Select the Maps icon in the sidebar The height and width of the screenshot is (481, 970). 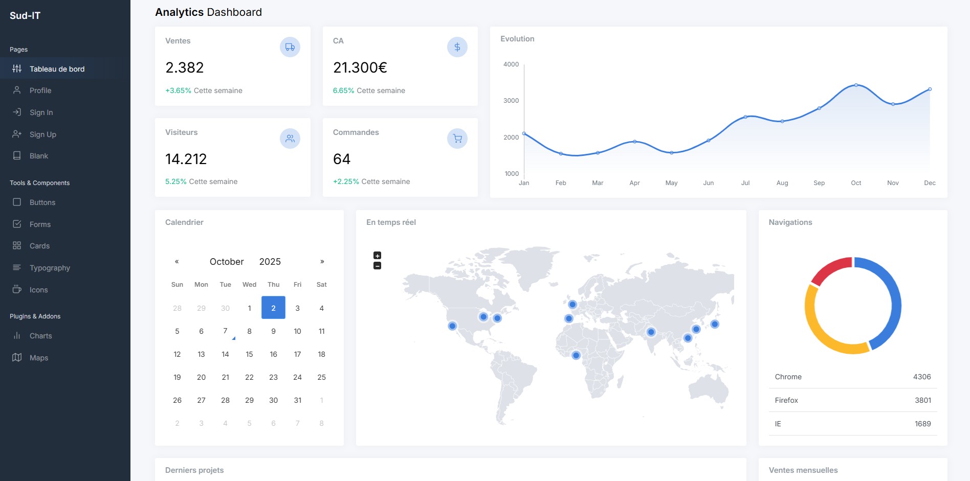17,357
